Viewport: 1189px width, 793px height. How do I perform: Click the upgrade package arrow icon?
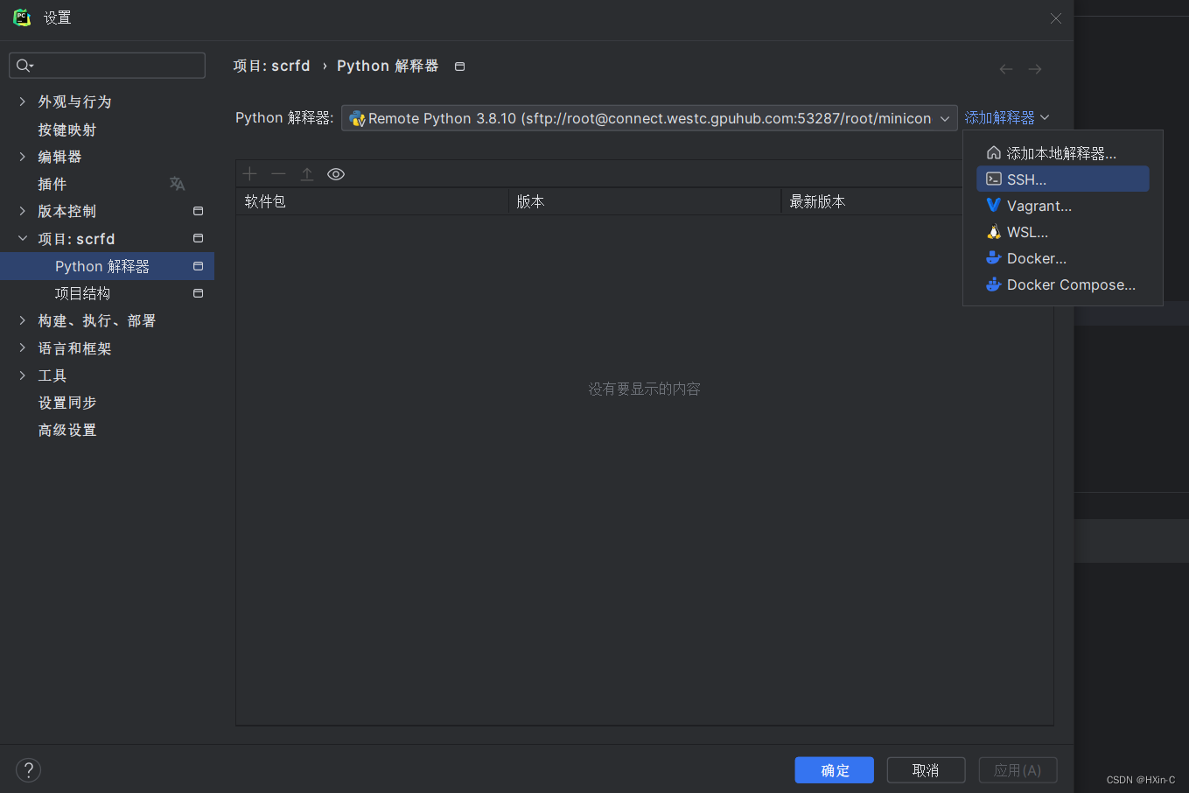tap(307, 174)
